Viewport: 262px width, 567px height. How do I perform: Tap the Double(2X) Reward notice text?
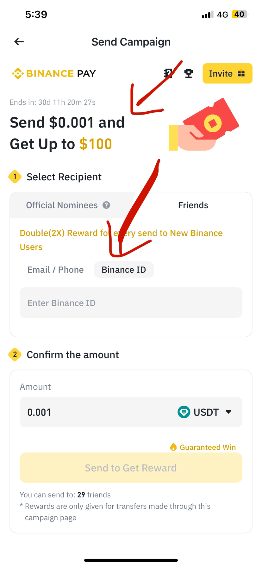[x=121, y=240]
